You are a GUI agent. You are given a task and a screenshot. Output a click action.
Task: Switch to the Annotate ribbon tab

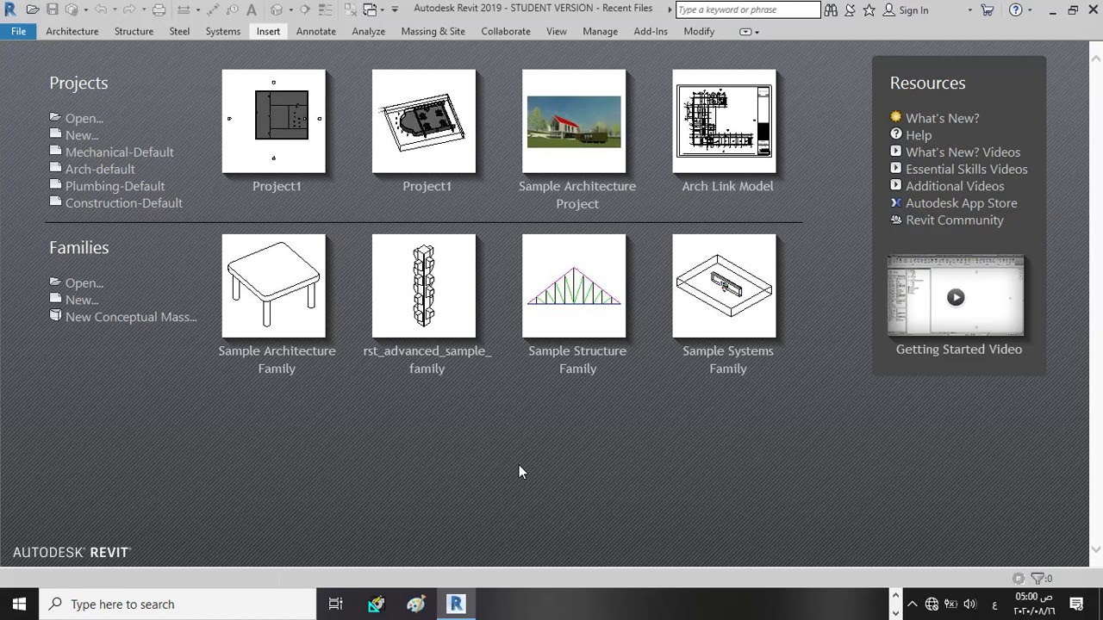pyautogui.click(x=316, y=31)
